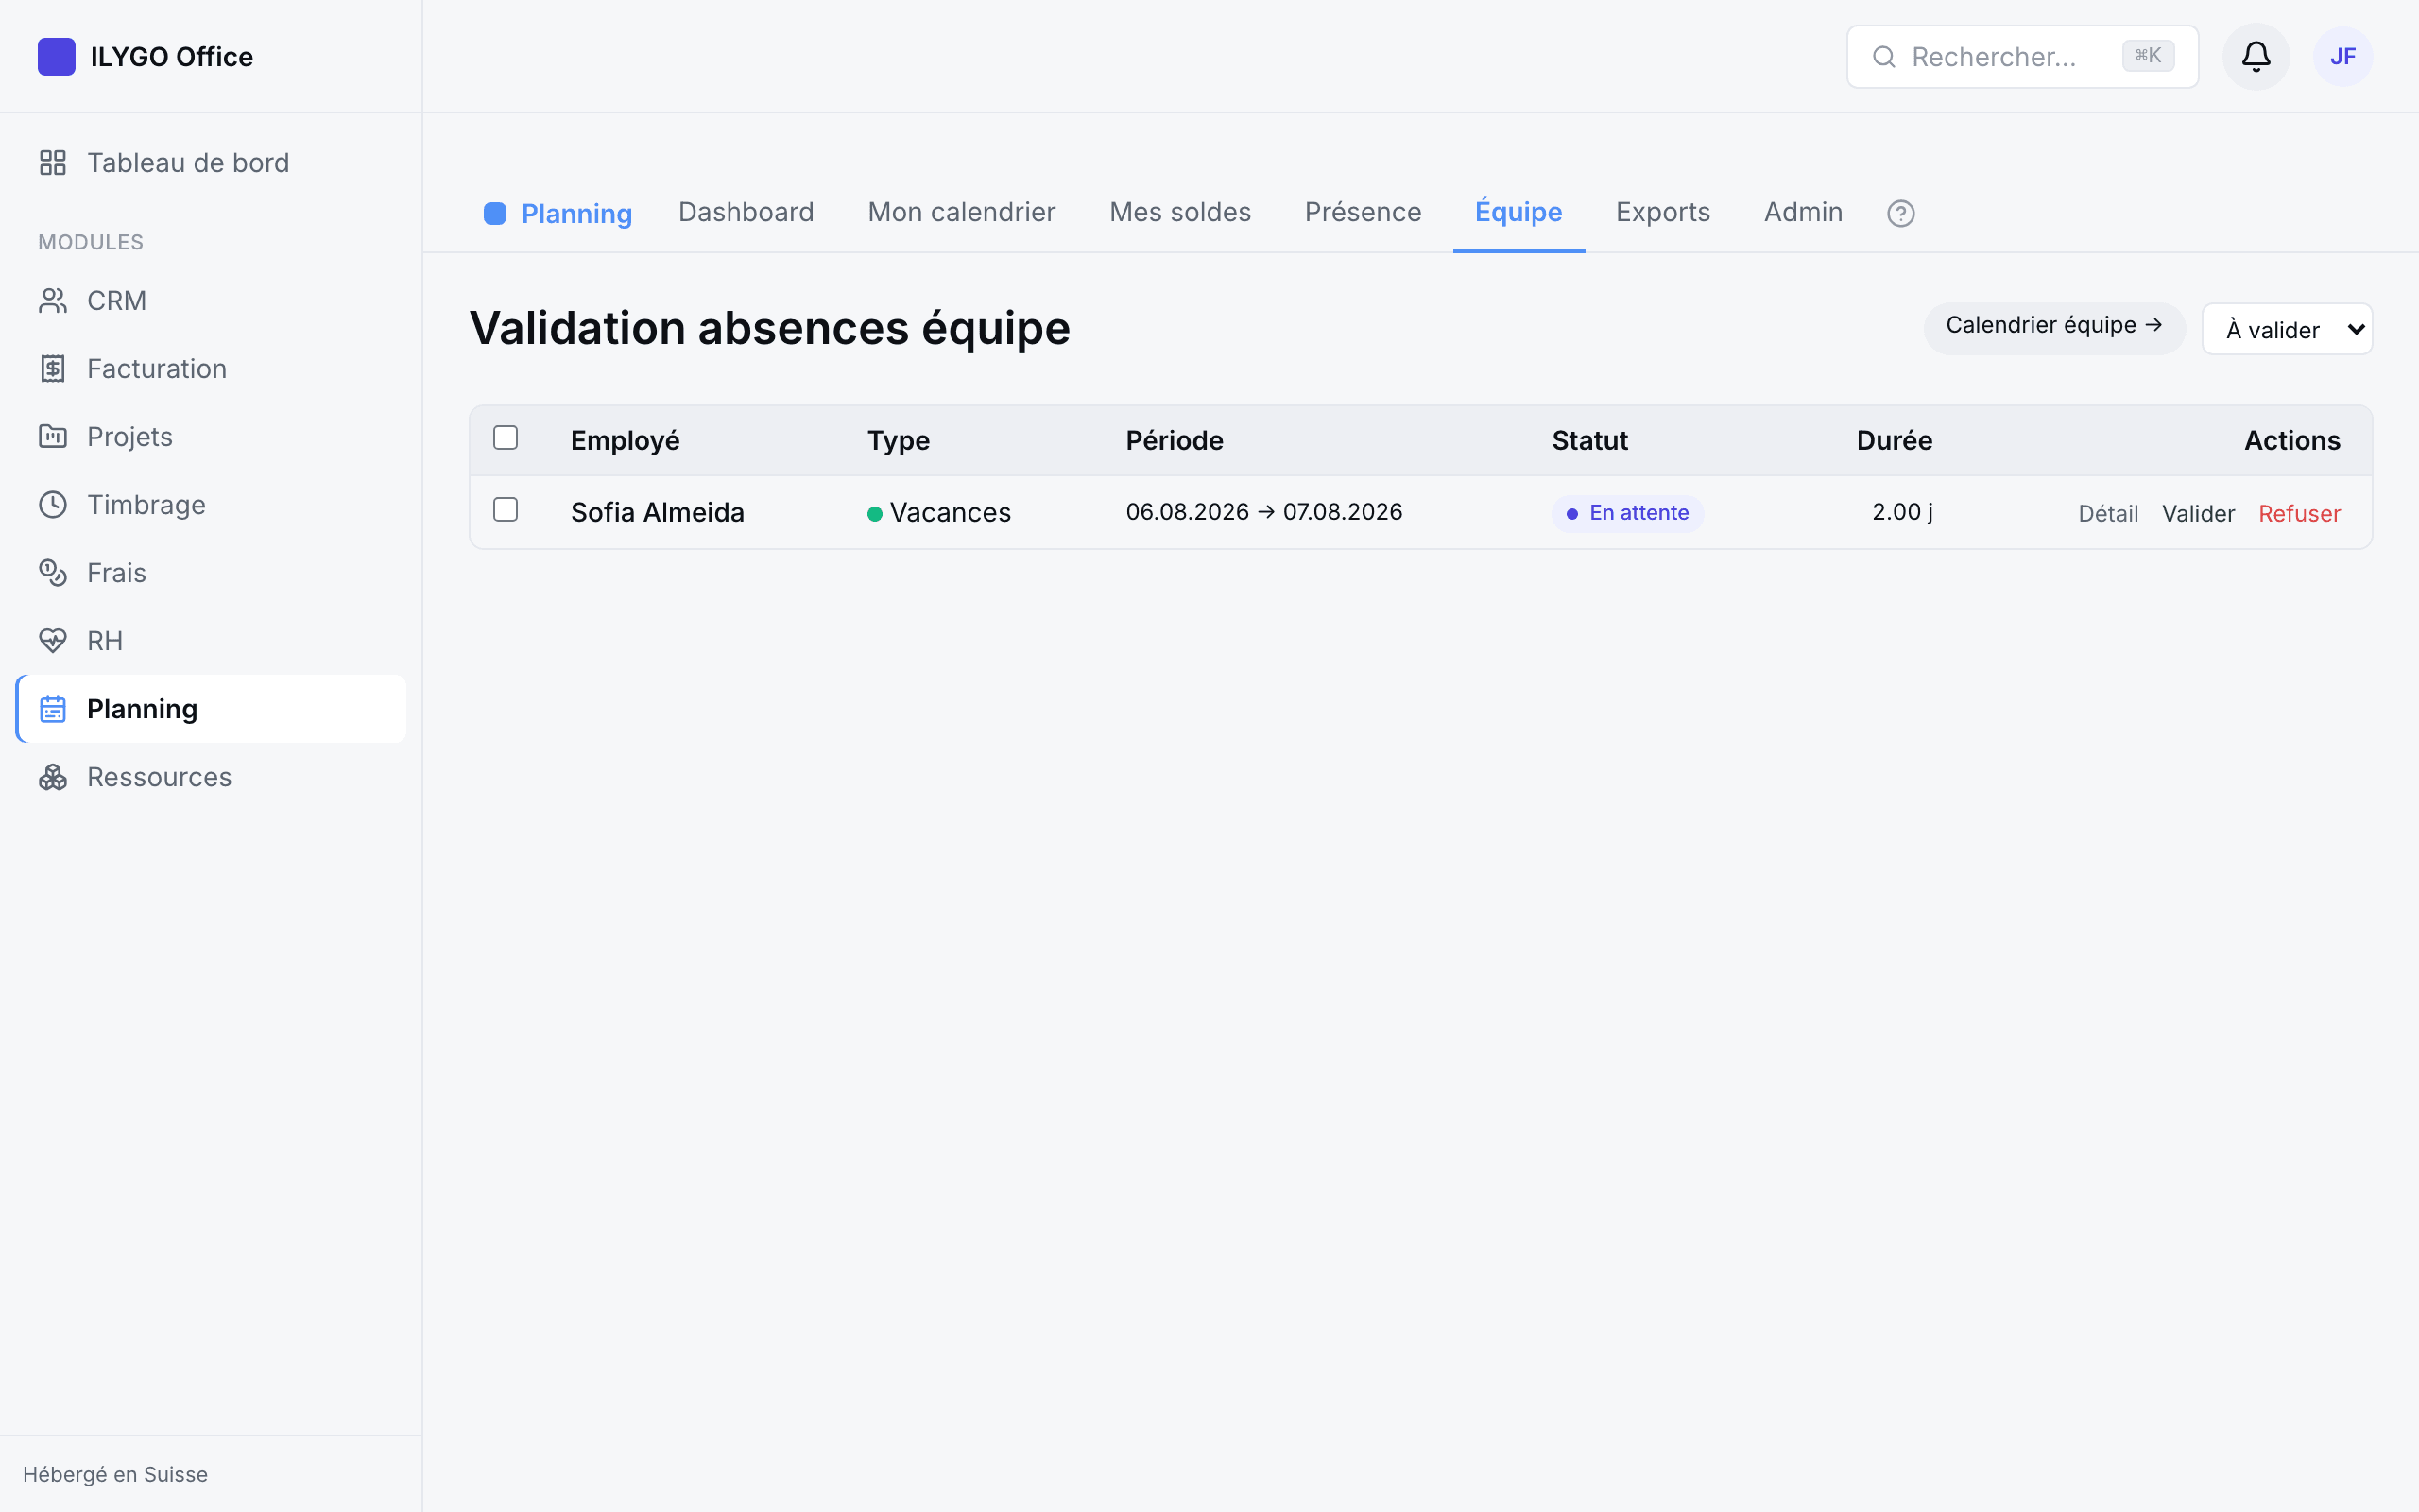Open Timbrage module in sidebar
Image resolution: width=2419 pixels, height=1512 pixels.
pyautogui.click(x=211, y=505)
